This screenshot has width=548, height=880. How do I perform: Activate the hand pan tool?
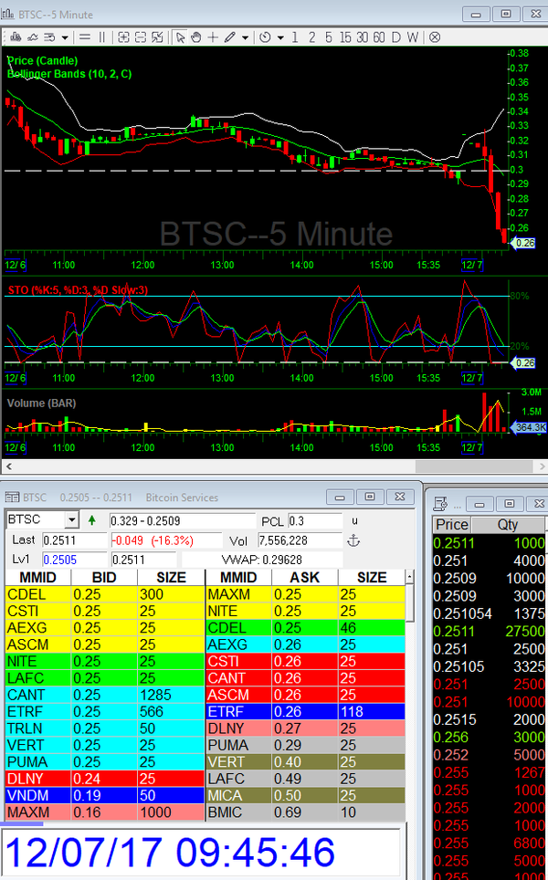(196, 37)
